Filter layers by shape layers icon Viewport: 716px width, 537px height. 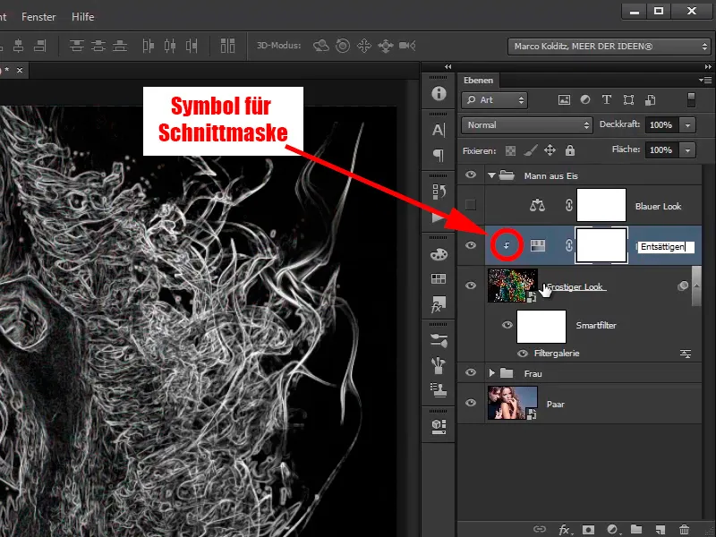628,100
